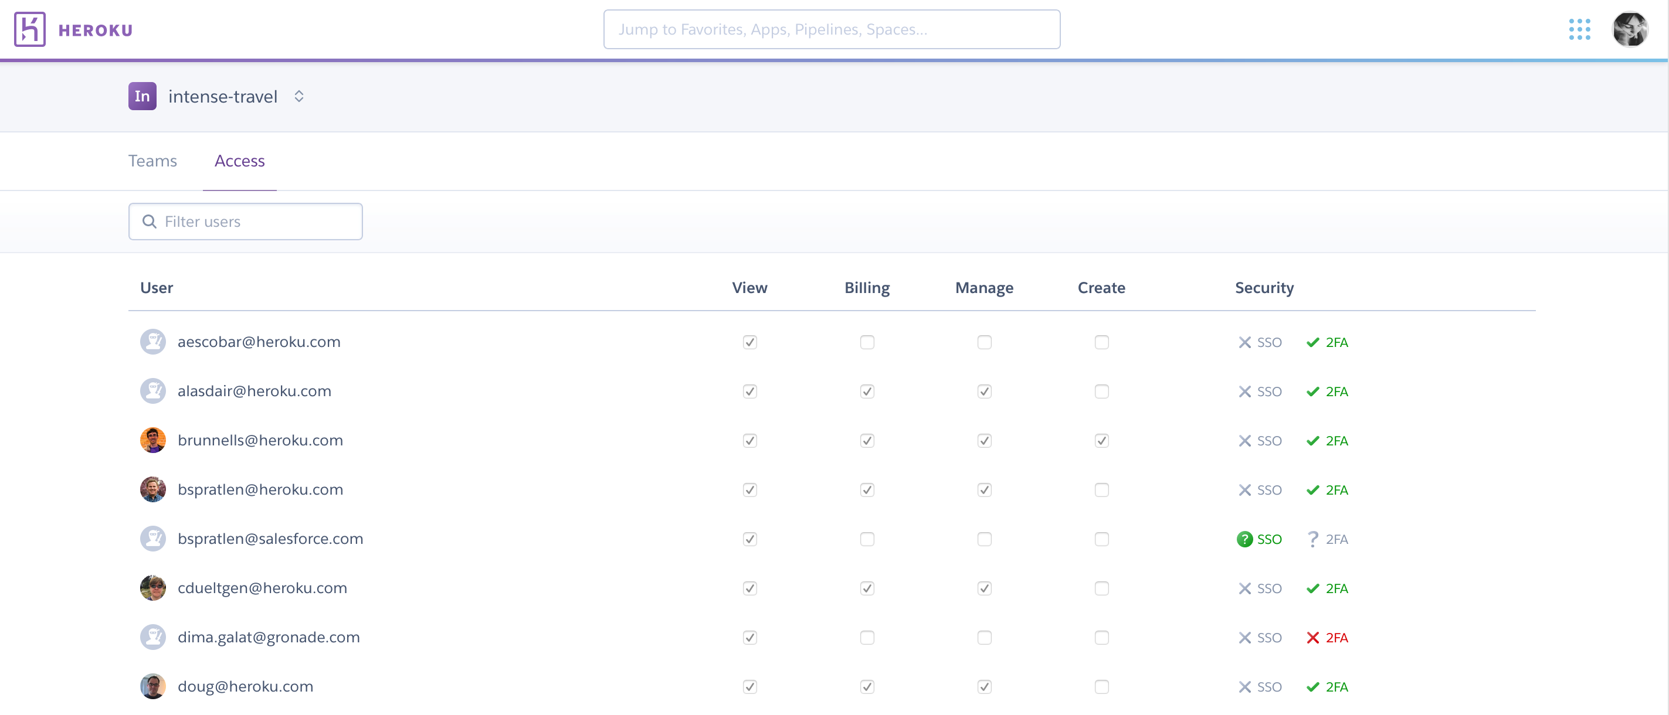Click the intense-travel team name link
Screen dimensions: 1669x715
tap(223, 96)
